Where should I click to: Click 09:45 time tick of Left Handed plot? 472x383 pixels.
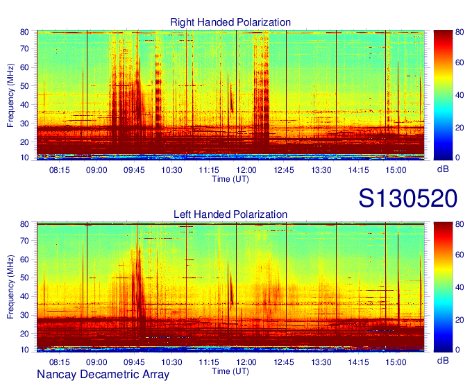tap(134, 362)
